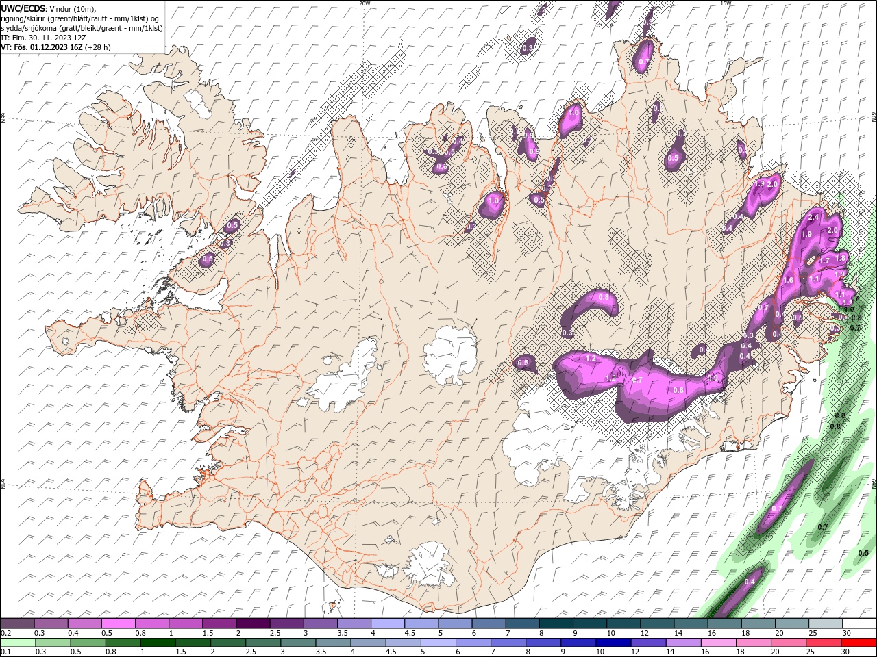The height and width of the screenshot is (657, 877).
Task: Choose the 1.5 swatch in the purple snow scale
Action: (x=219, y=623)
